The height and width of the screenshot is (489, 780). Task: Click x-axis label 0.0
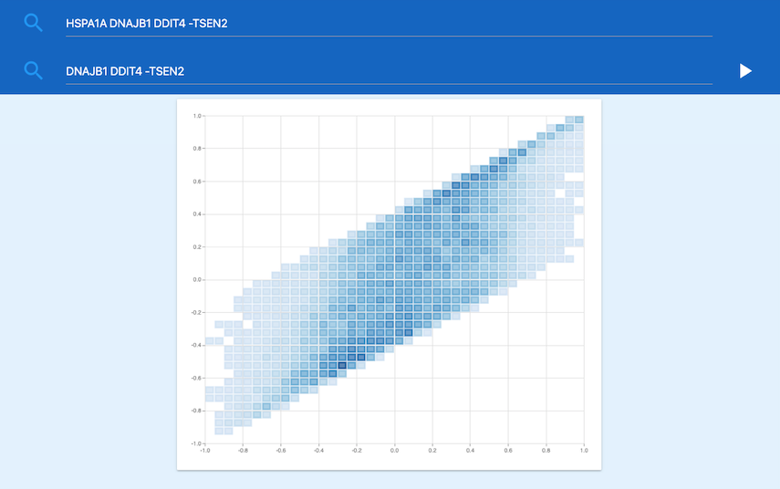[394, 451]
